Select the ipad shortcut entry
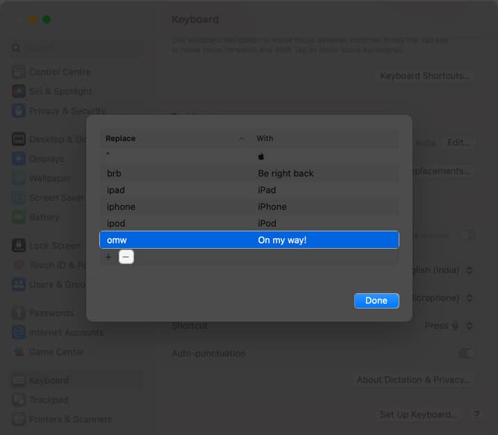The image size is (498, 435). pyautogui.click(x=115, y=190)
